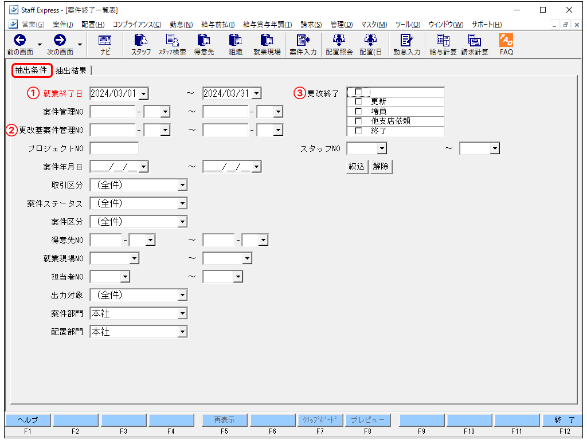The image size is (587, 440).
Task: Click the first 得意先NO input field
Action: [105, 240]
